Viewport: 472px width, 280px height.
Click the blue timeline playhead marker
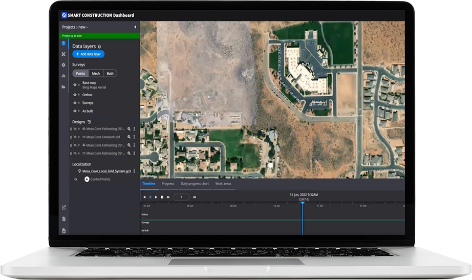[303, 203]
